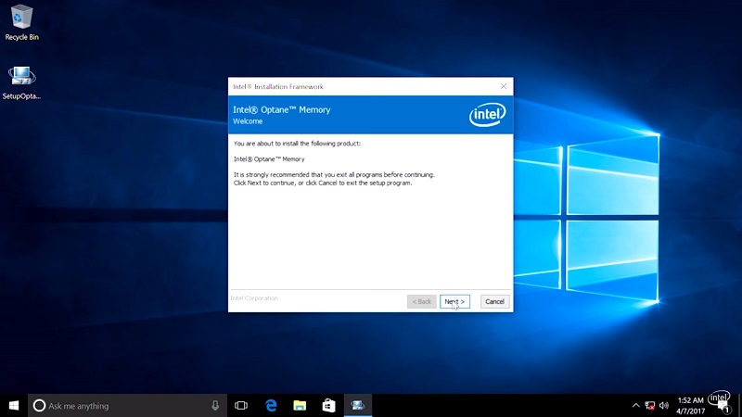Click the Intel logo in installer header

tap(488, 114)
